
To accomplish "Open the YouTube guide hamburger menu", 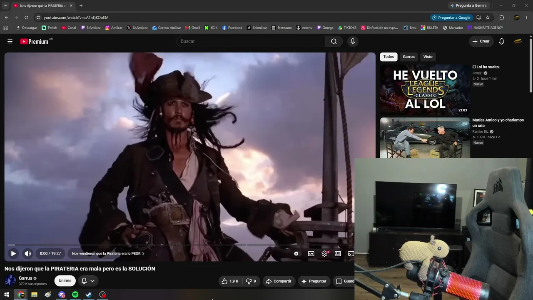I will [x=10, y=41].
